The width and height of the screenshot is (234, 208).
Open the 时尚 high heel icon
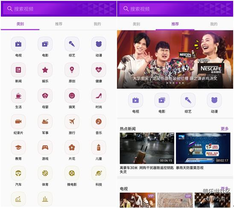coord(99,96)
